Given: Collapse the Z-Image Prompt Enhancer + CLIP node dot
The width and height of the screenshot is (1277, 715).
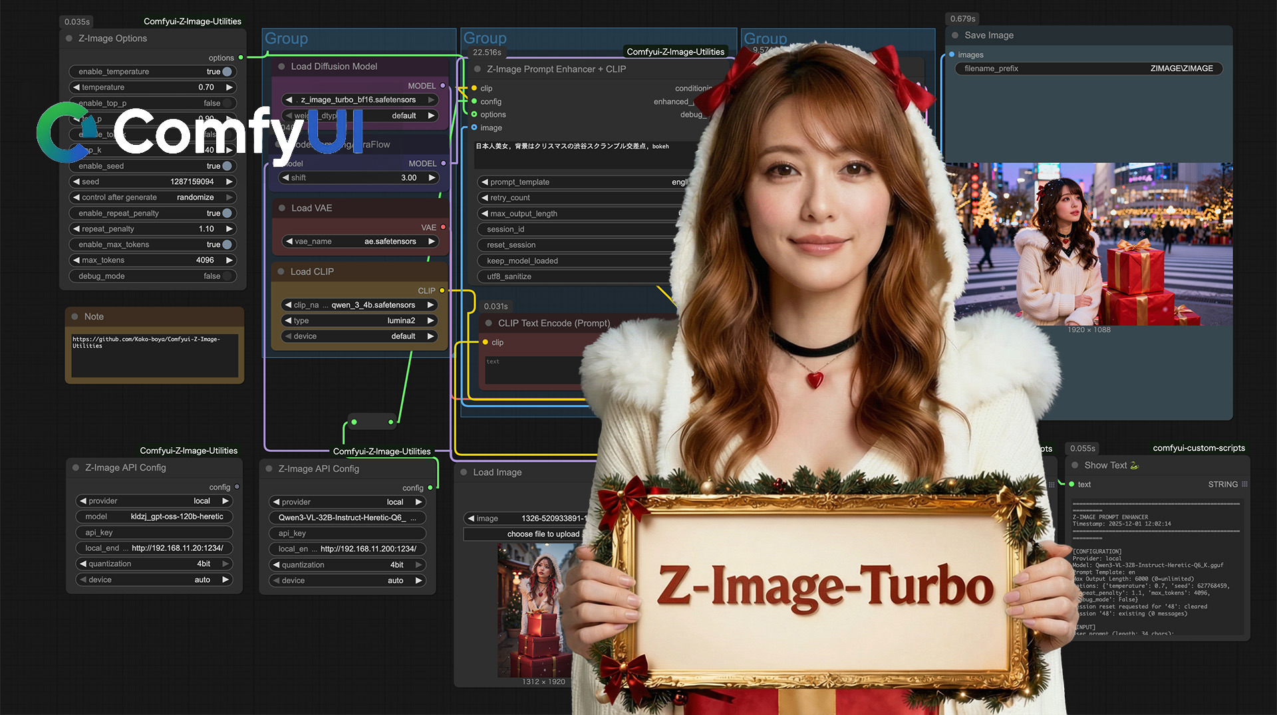Looking at the screenshot, I should pos(477,69).
